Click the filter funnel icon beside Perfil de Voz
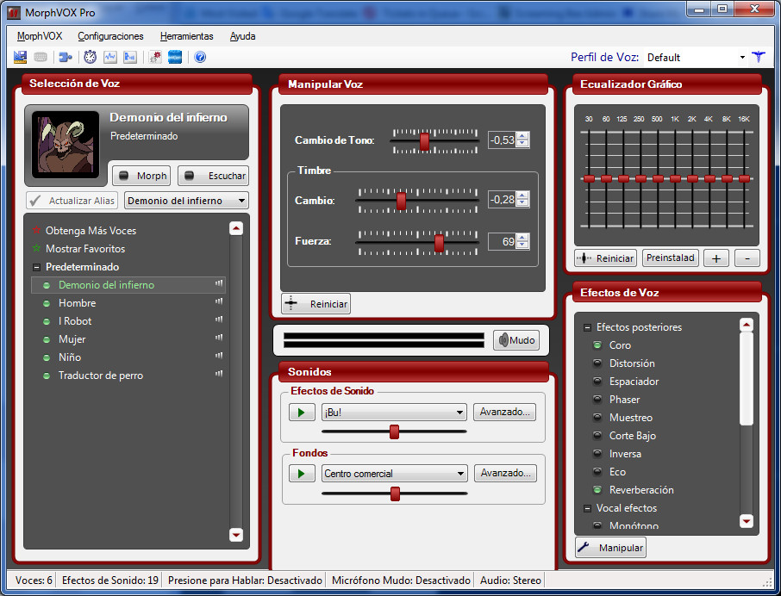The width and height of the screenshot is (781, 596). click(x=758, y=58)
